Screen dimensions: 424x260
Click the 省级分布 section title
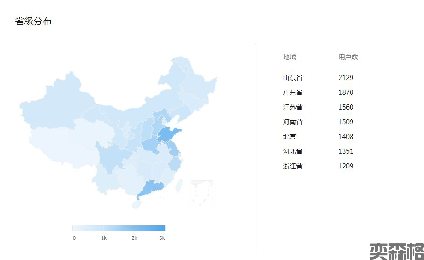coord(33,21)
